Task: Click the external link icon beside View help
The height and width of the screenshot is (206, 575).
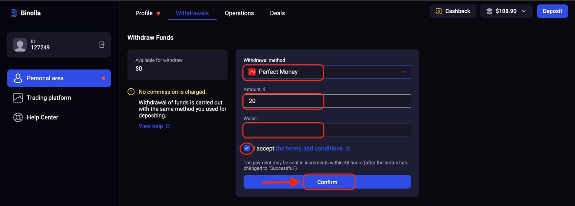Action: (x=168, y=126)
